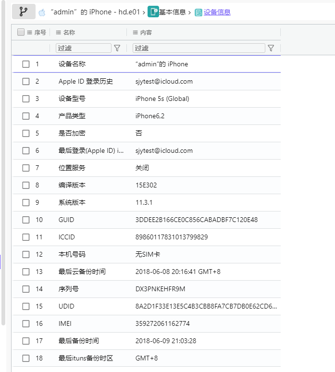Go to 基本信息 breadcrumb level
The height and width of the screenshot is (372, 335).
coord(172,12)
